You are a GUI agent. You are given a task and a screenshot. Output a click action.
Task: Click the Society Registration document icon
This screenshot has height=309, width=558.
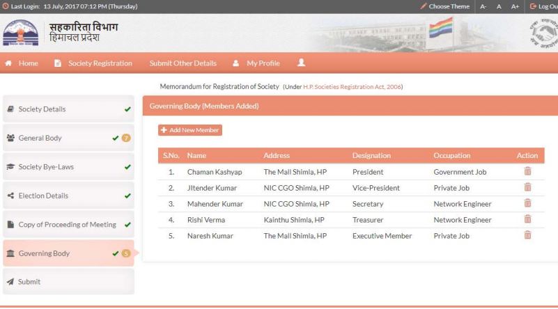click(58, 63)
